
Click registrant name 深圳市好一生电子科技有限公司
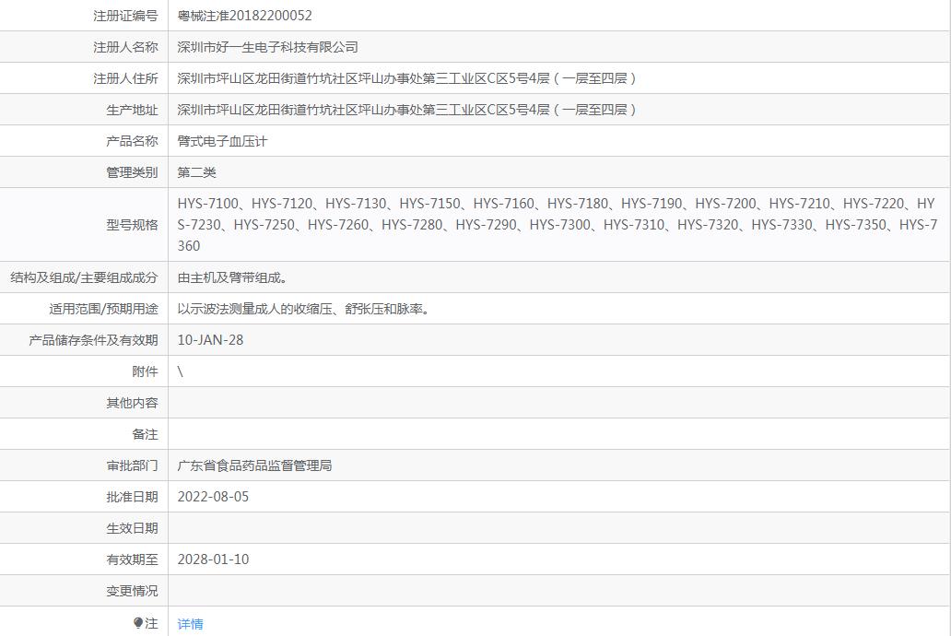pyautogui.click(x=267, y=47)
